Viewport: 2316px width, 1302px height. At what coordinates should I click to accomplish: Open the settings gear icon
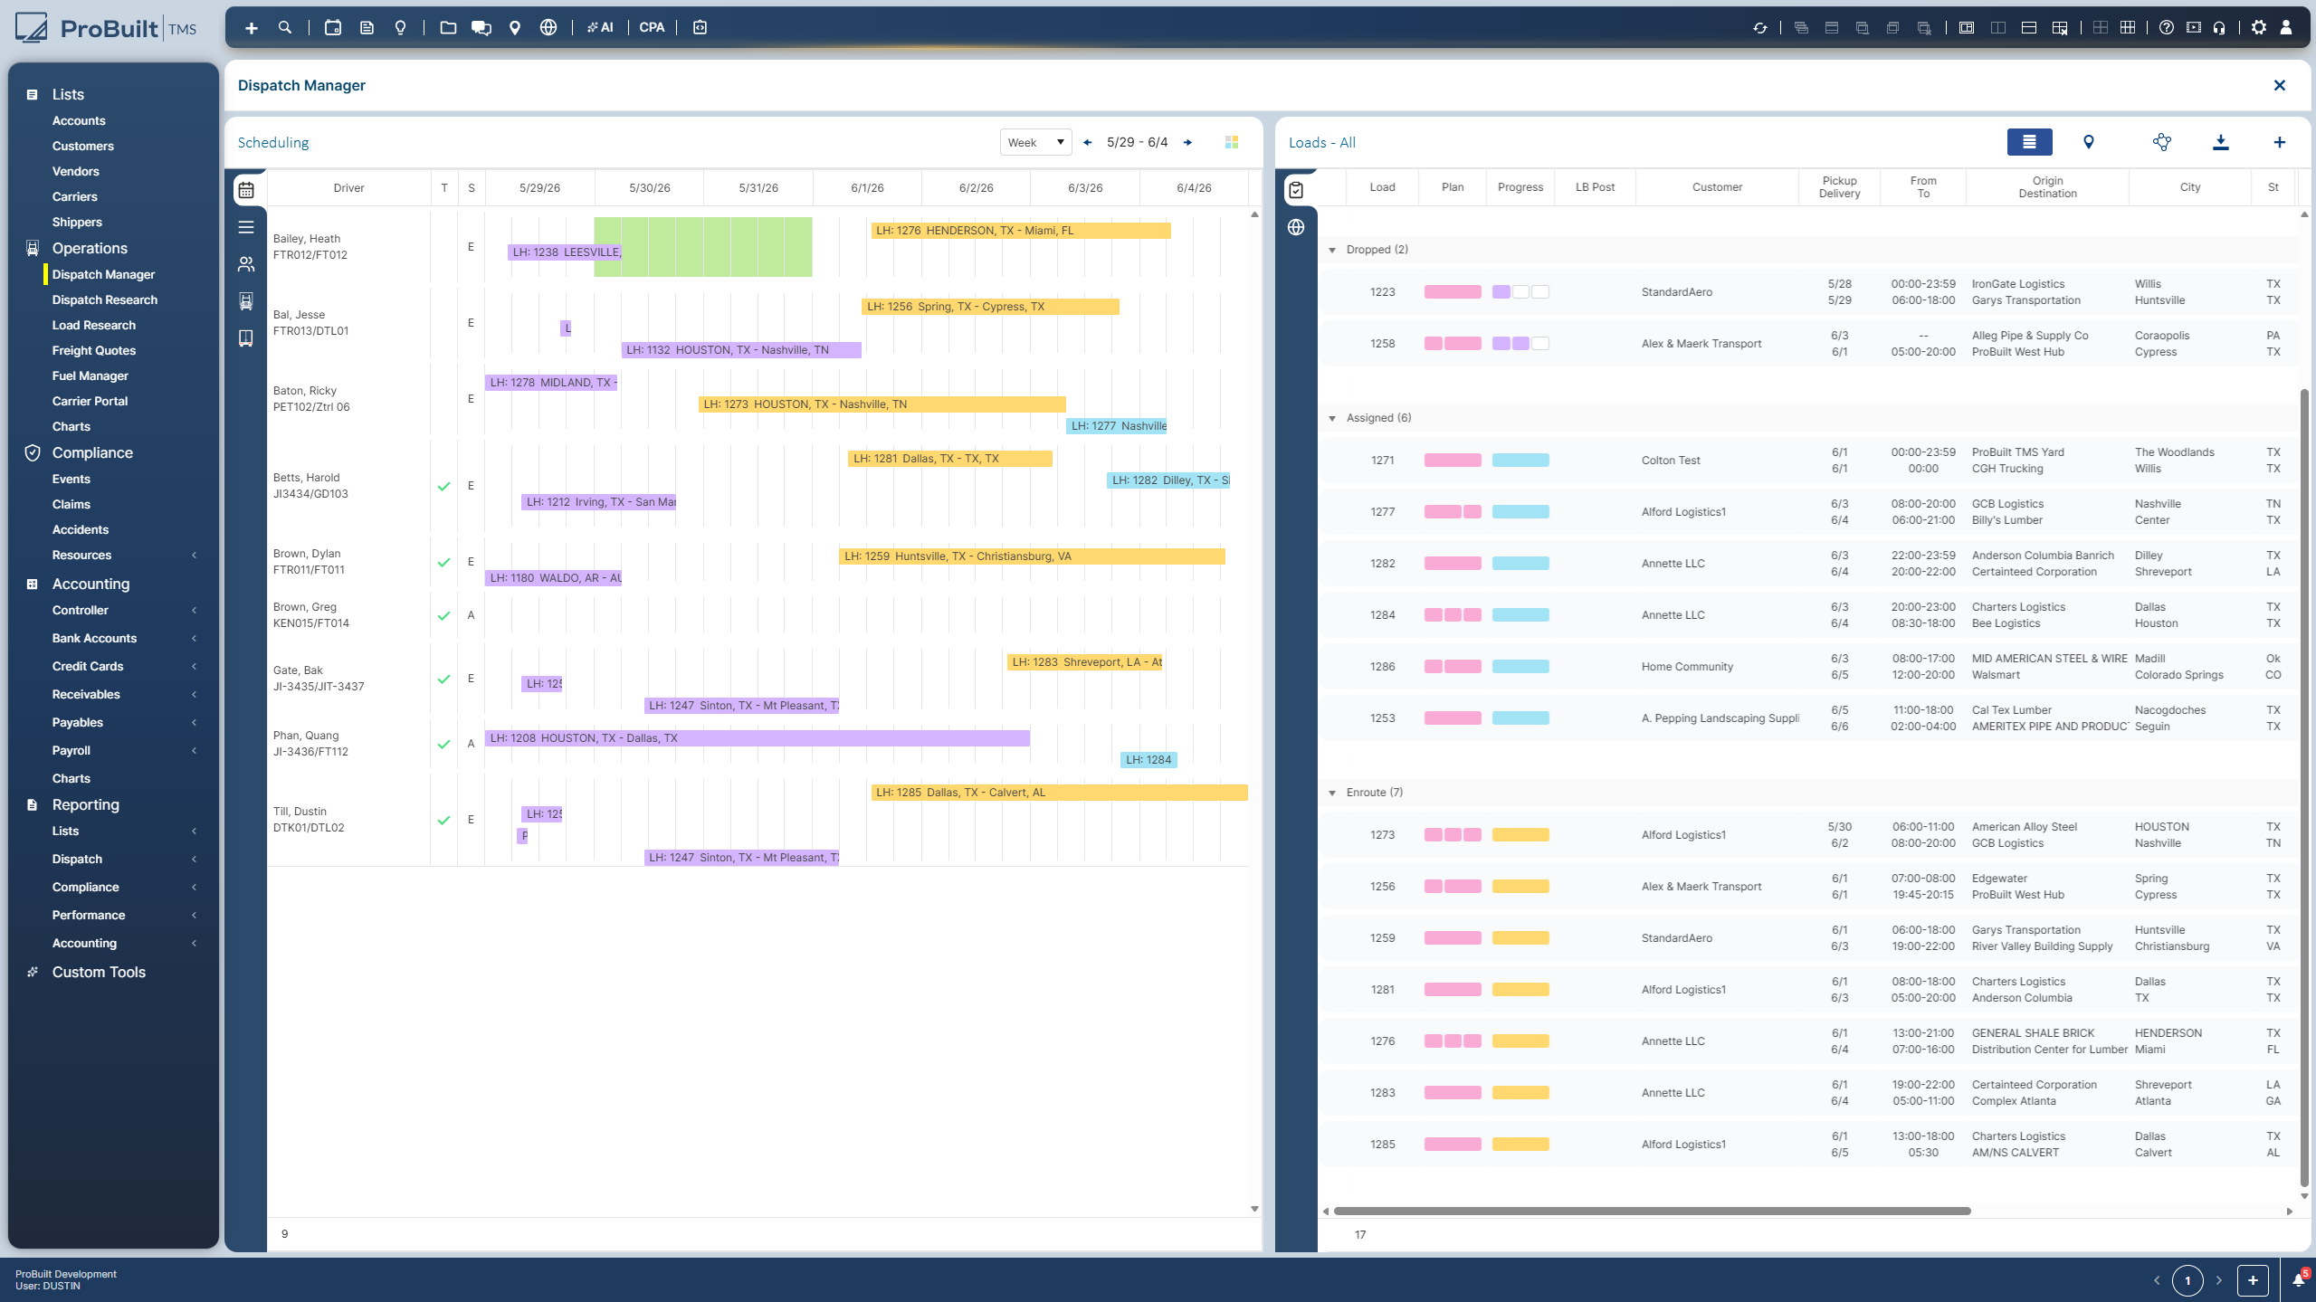[x=2259, y=28]
